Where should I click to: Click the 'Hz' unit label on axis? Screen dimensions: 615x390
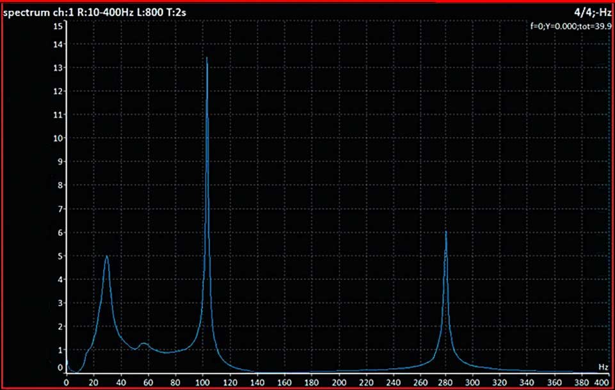coord(603,367)
